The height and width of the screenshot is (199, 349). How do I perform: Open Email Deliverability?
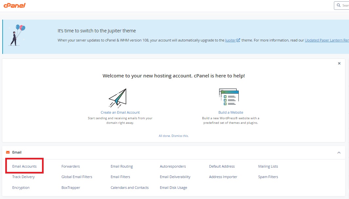click(x=175, y=177)
